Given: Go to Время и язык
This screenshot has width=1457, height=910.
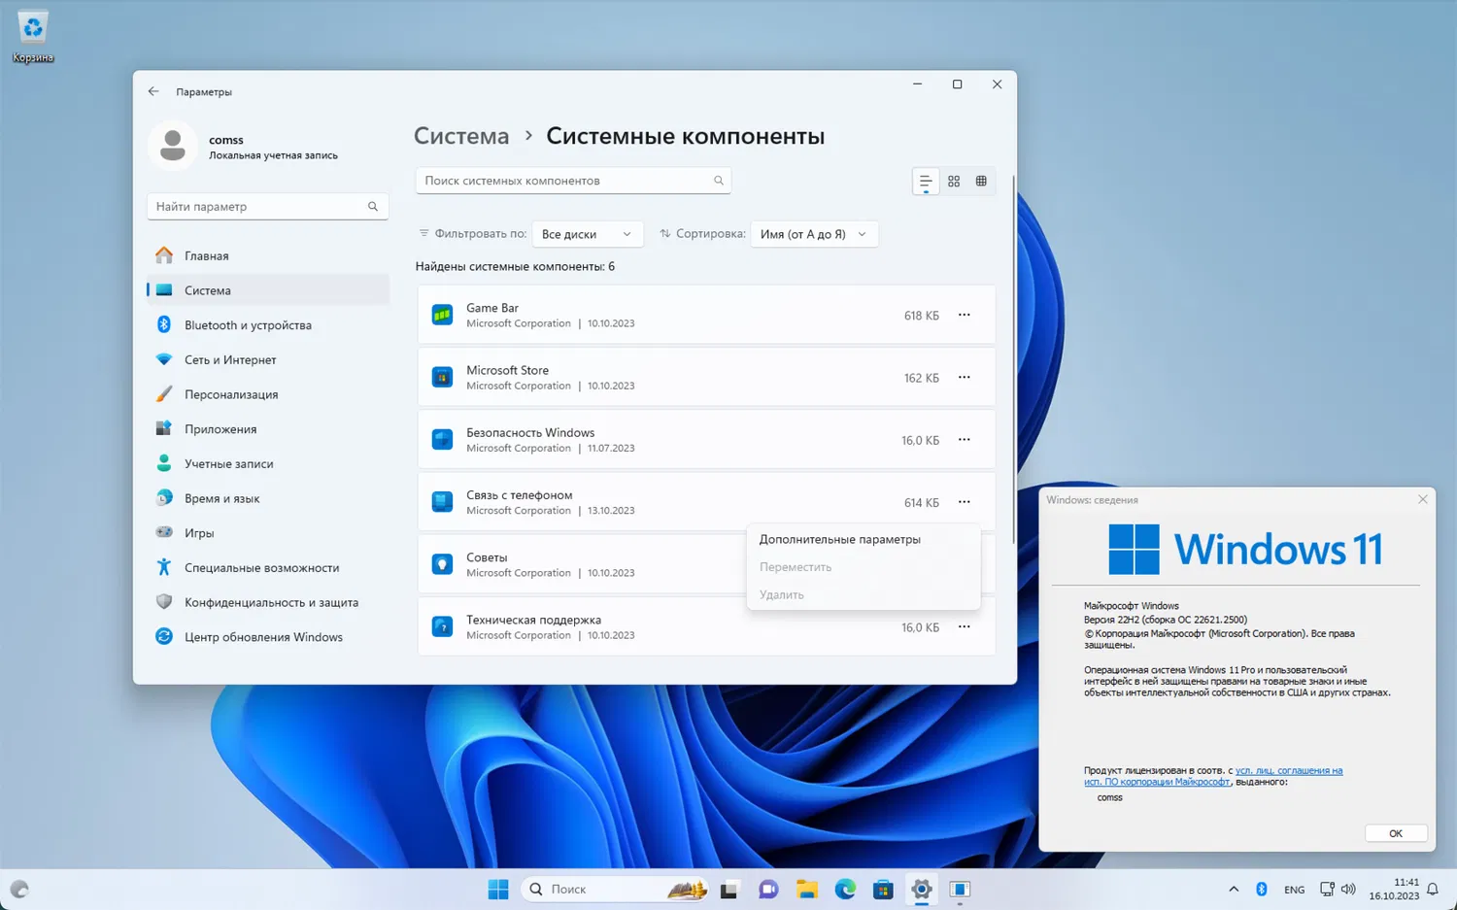Looking at the screenshot, I should tap(268, 498).
